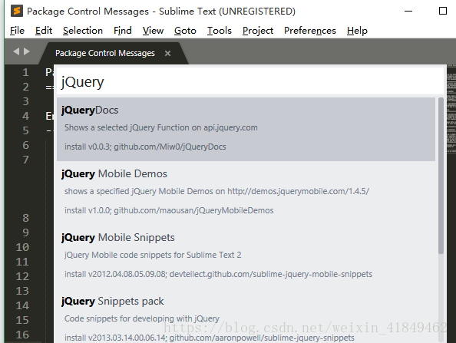Go to next tab with right arrow
456x343 pixels.
point(27,51)
